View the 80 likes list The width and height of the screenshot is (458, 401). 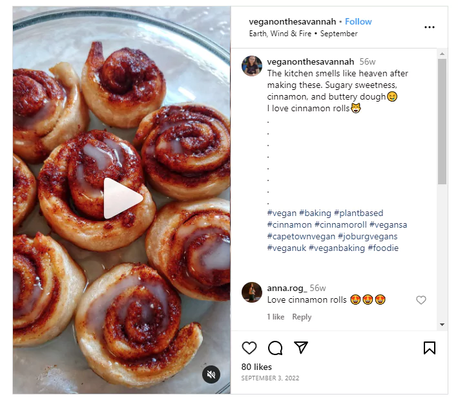255,367
